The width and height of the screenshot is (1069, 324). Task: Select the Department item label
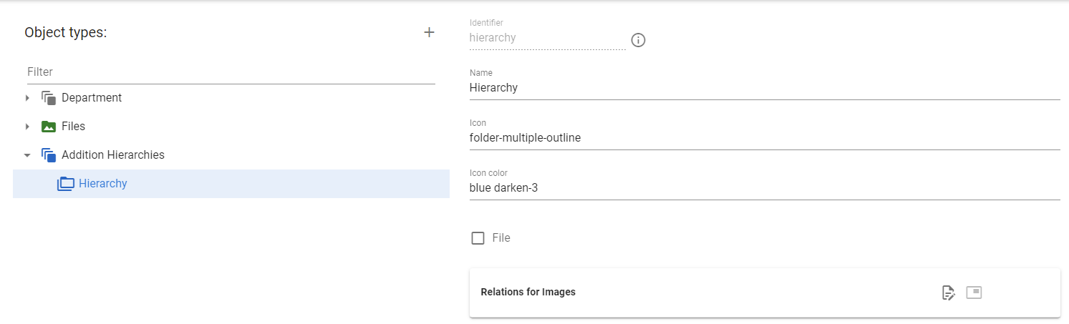(x=92, y=98)
